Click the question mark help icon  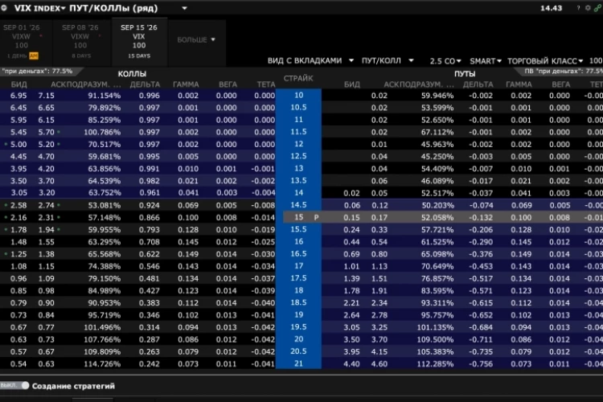coord(578,8)
